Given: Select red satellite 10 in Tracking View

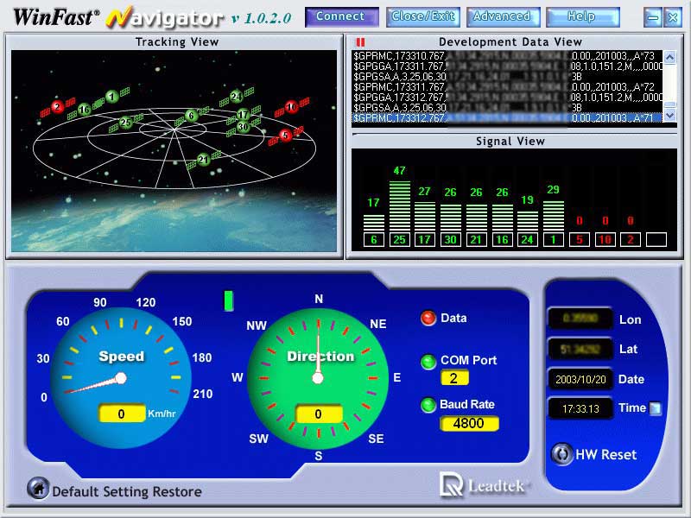Looking at the screenshot, I should click(291, 106).
